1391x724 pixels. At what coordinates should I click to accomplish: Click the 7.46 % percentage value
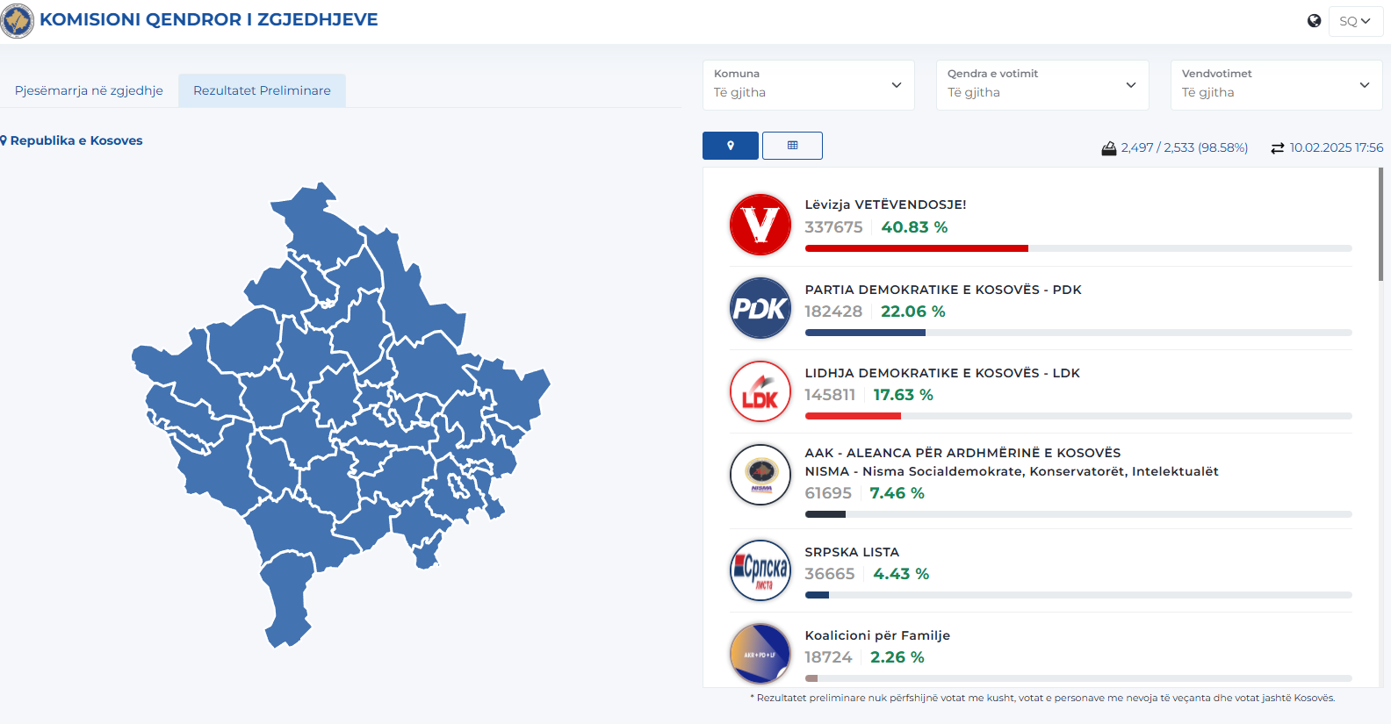[897, 493]
